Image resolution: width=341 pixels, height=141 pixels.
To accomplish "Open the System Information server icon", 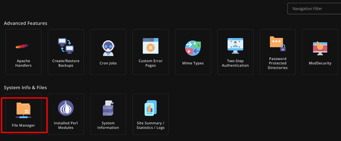I will click(x=108, y=108).
